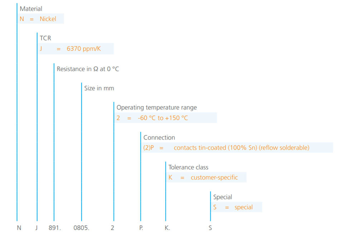
Task: Click the tolerance code K. at bottom
Action: pyautogui.click(x=167, y=228)
